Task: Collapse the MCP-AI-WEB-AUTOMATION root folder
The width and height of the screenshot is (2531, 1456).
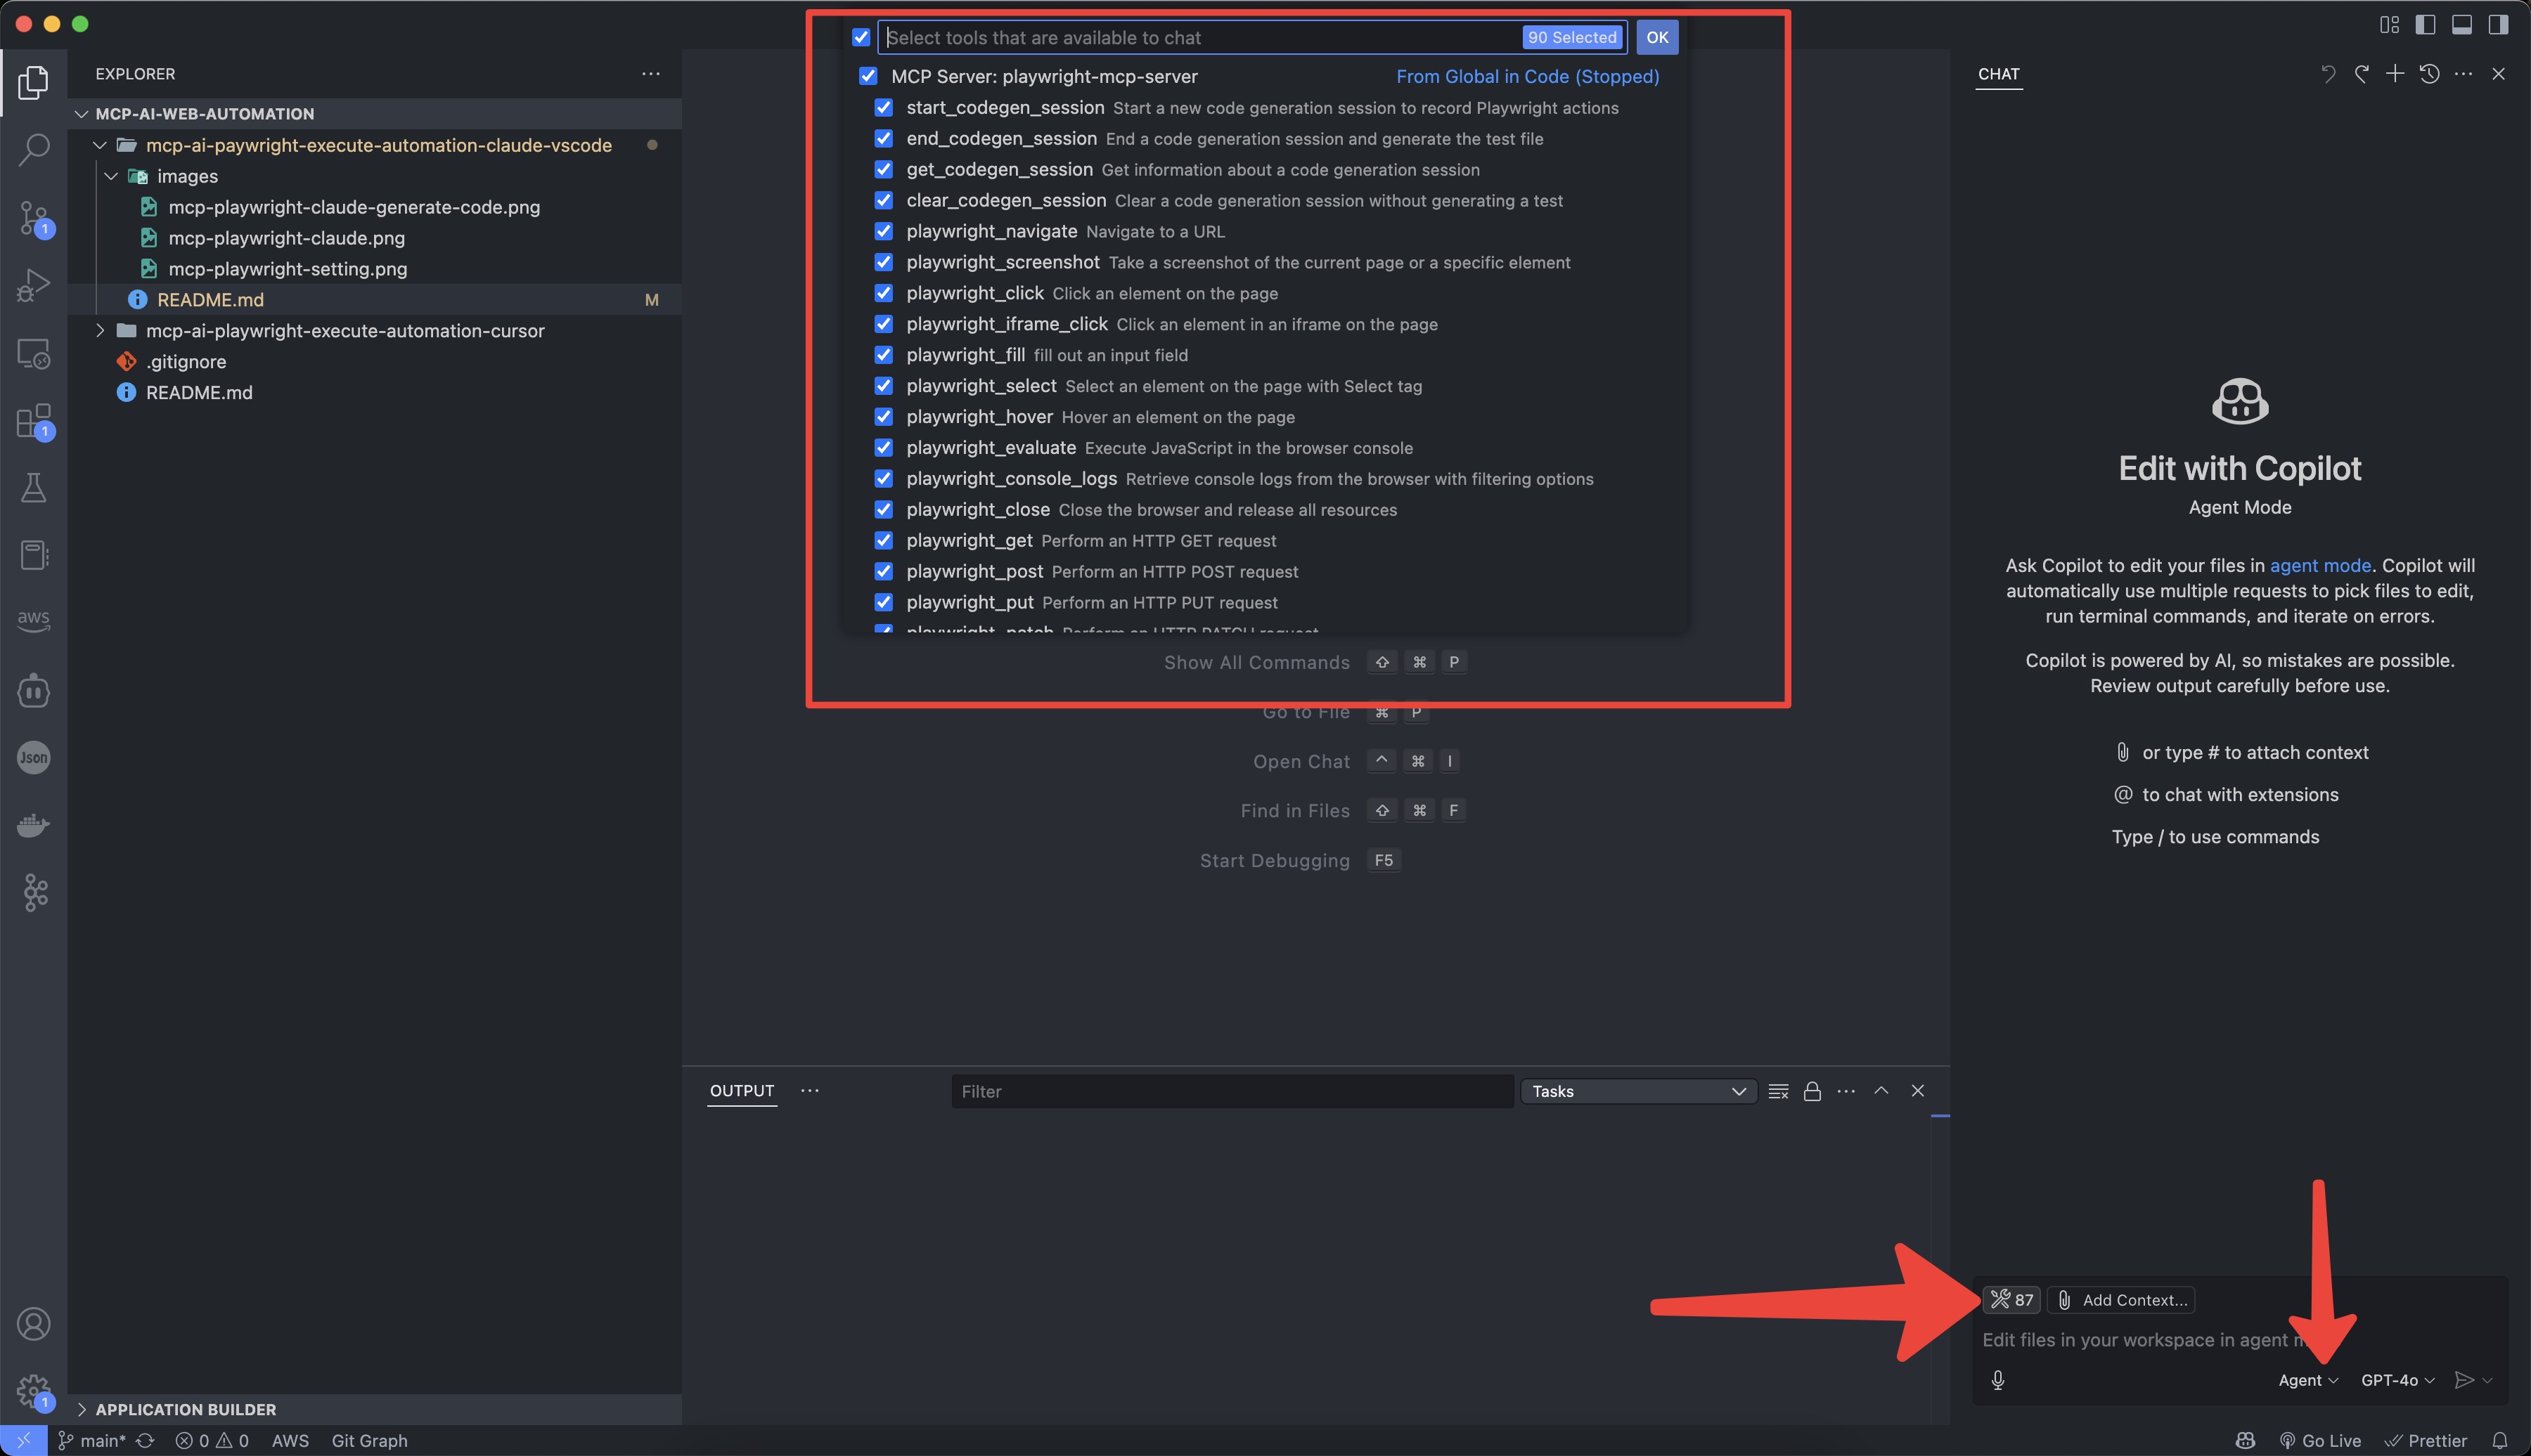Action: [82, 114]
